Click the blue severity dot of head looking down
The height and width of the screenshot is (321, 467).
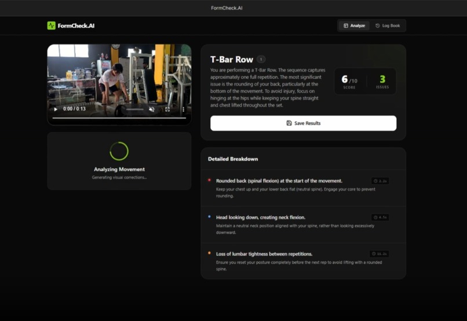(209, 217)
